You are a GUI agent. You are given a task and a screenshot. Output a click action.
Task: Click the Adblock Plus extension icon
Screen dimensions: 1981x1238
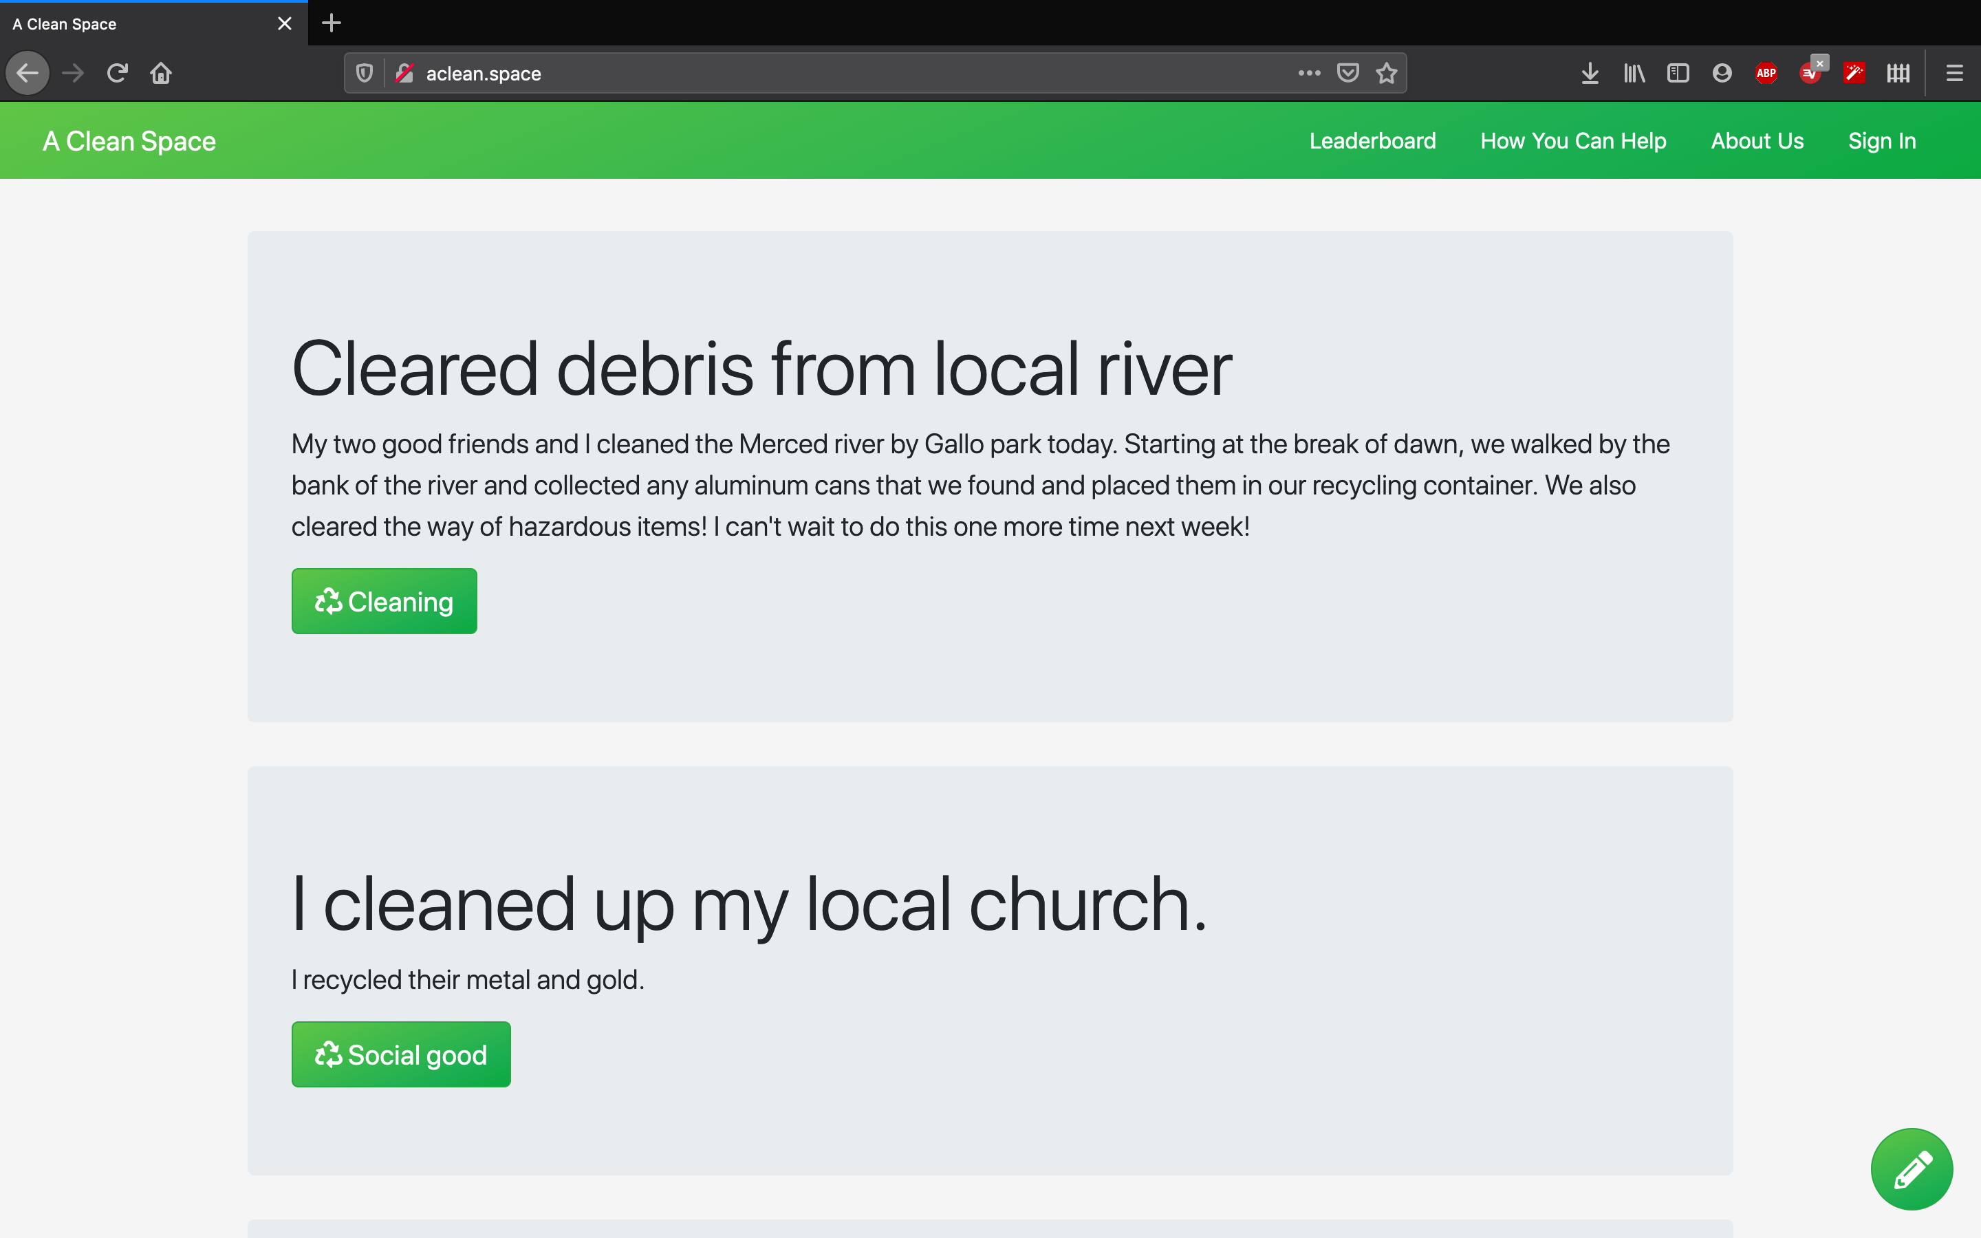[1766, 74]
